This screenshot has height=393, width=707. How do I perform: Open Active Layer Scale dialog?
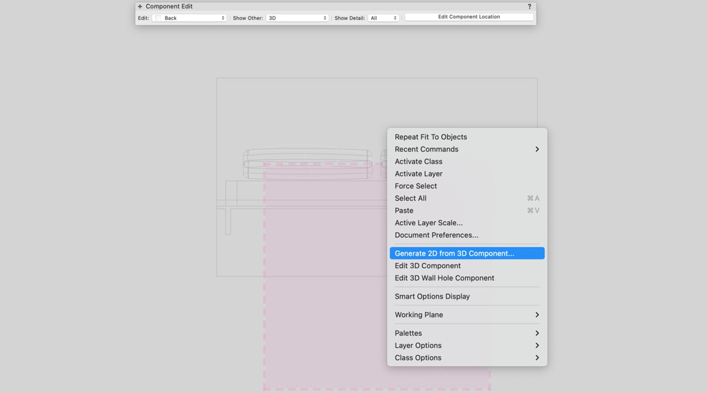click(467, 223)
